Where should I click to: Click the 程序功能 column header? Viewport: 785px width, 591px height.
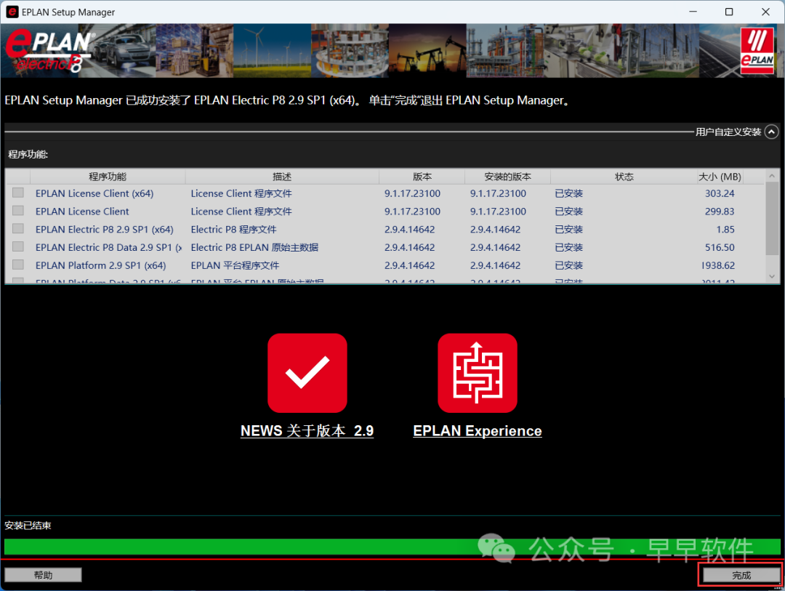coord(108,177)
